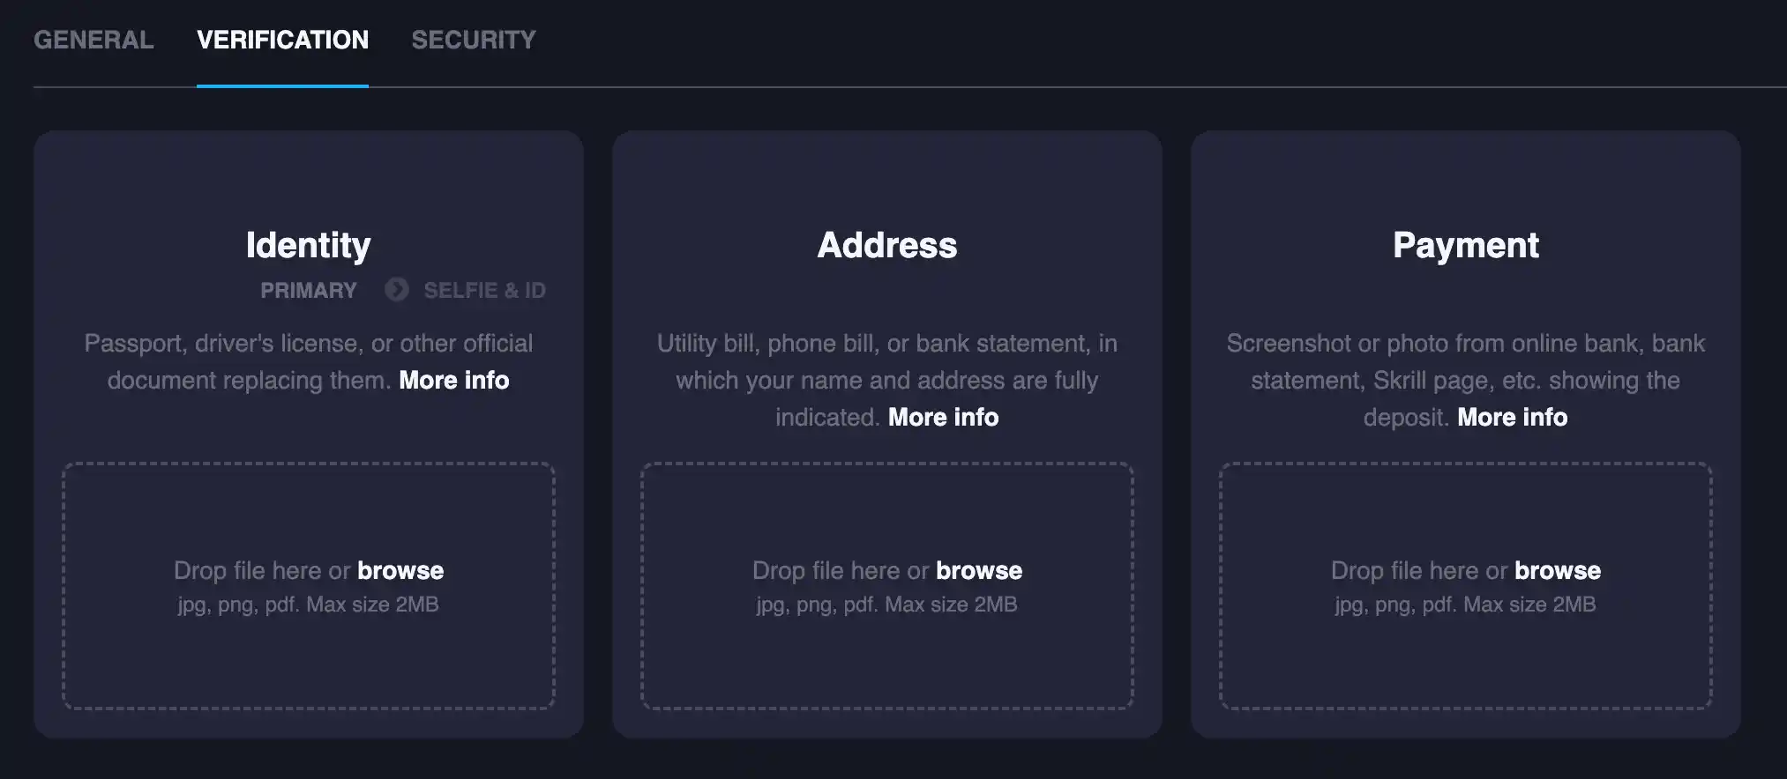Select the SELFIE & ID step under Identity
The height and width of the screenshot is (779, 1787).
[x=486, y=290]
